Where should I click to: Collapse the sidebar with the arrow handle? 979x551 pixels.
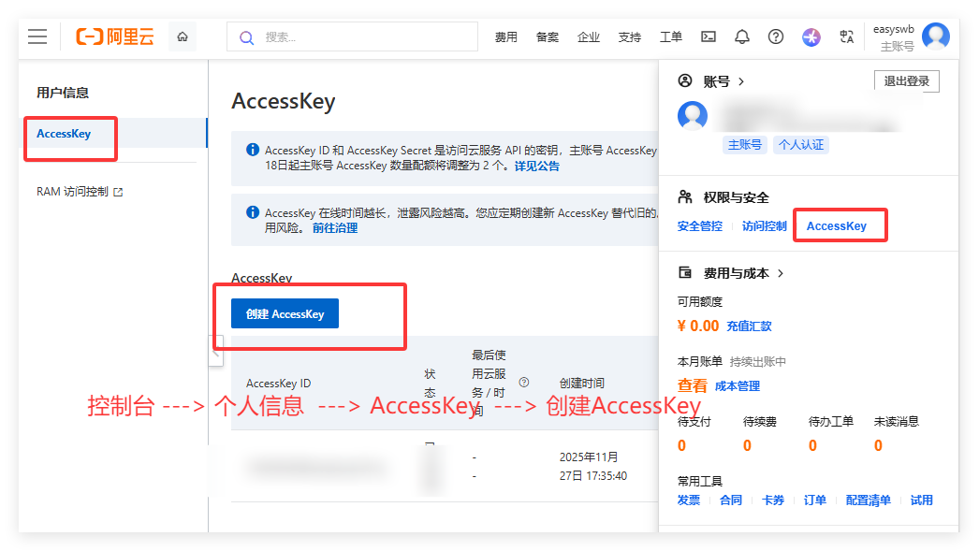click(215, 352)
